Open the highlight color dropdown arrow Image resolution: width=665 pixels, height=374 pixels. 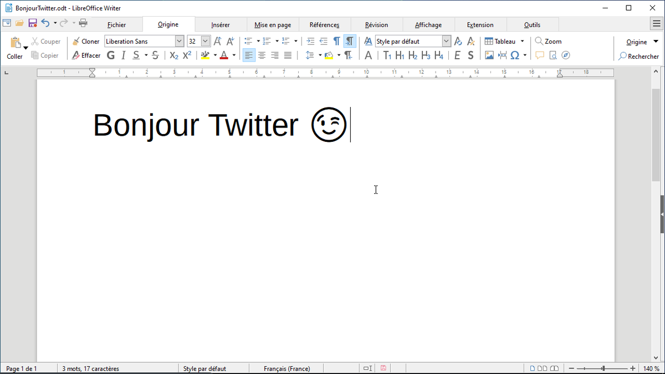click(215, 55)
